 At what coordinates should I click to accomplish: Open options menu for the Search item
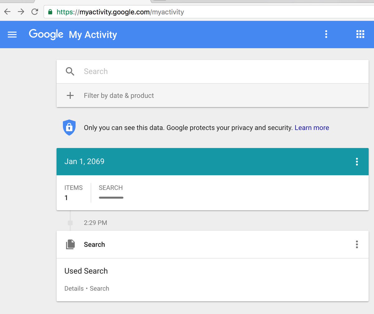pyautogui.click(x=357, y=245)
